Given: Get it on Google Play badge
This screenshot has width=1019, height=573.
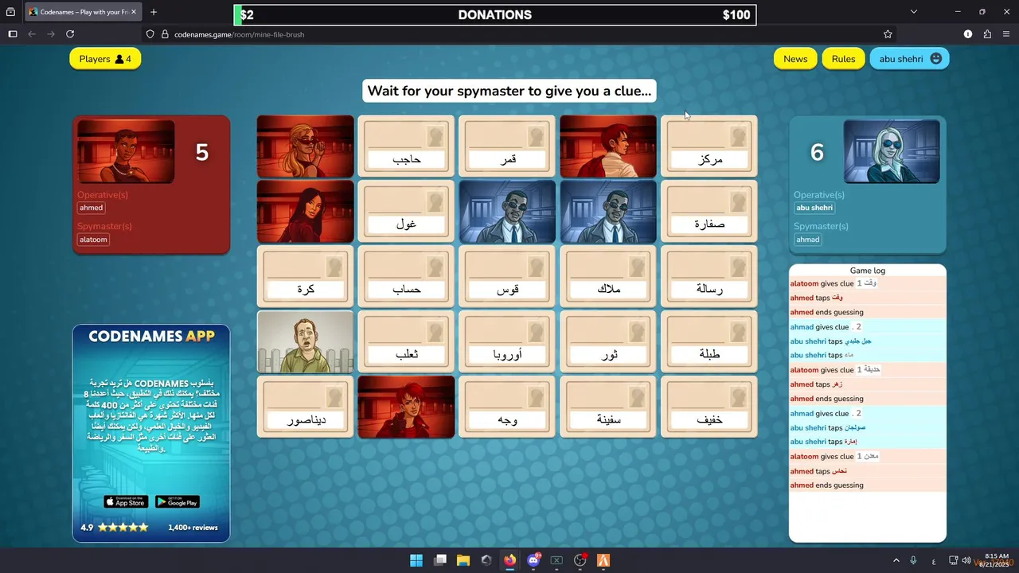Looking at the screenshot, I should pyautogui.click(x=177, y=501).
